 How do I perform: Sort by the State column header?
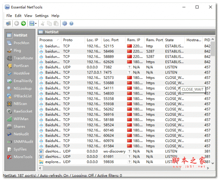point(174,40)
